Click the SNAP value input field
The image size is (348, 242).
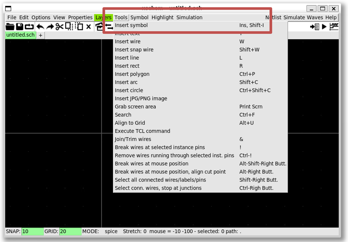(32, 231)
